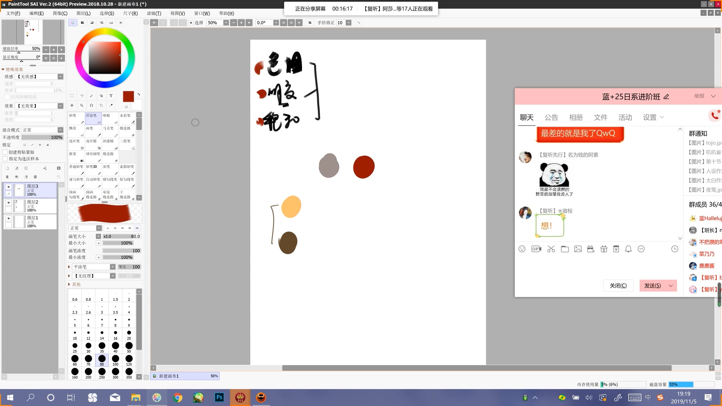Switch to the 文件 tab in chat
722x406 pixels.
pos(601,117)
